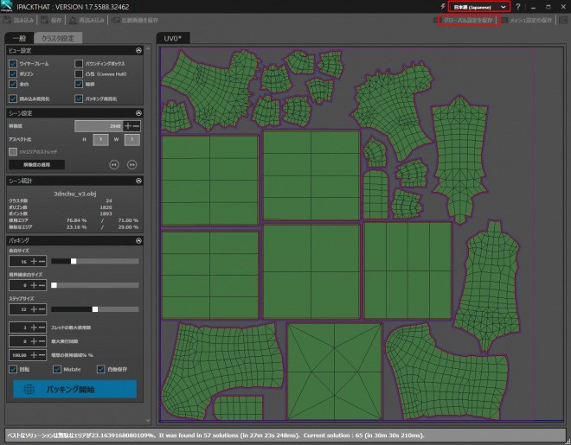This screenshot has width=571, height=445.
Task: Click グローバル設定を保存 save global settings
Action: point(468,21)
